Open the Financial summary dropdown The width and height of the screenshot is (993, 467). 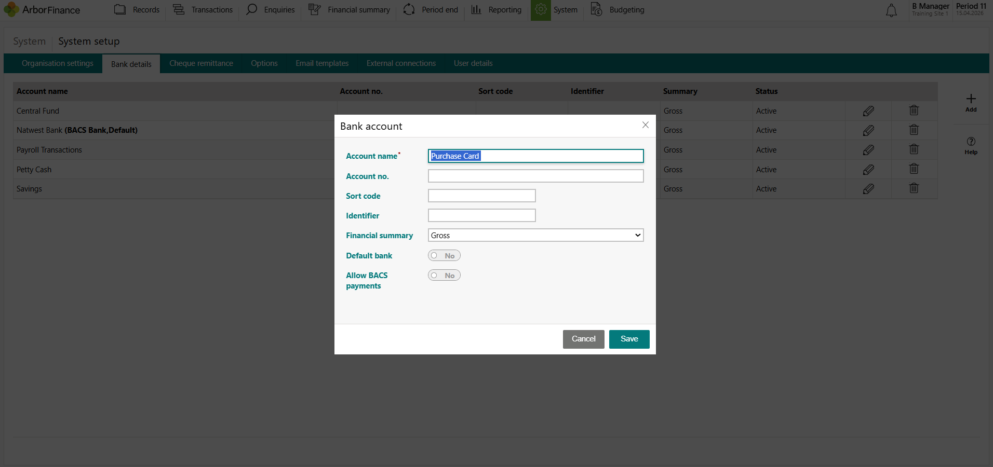[x=535, y=236]
